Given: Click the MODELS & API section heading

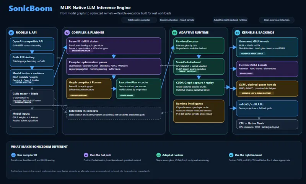Looking at the screenshot, I should click(26, 32).
